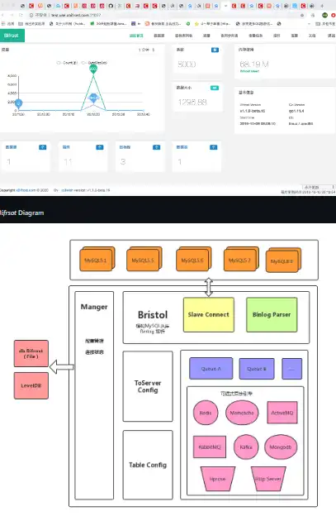Image resolution: width=336 pixels, height=516 pixels.
Task: Click the teal badge on the 1298.88 card
Action: (214, 88)
